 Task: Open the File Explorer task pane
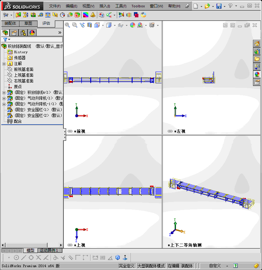coord(257,59)
